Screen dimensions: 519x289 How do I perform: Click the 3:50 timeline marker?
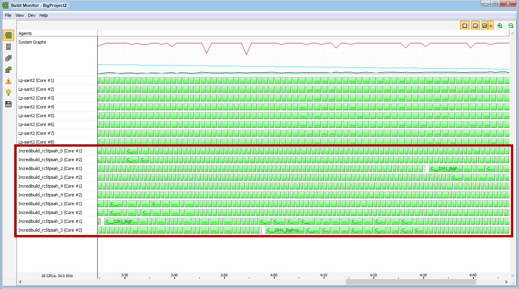click(x=224, y=275)
